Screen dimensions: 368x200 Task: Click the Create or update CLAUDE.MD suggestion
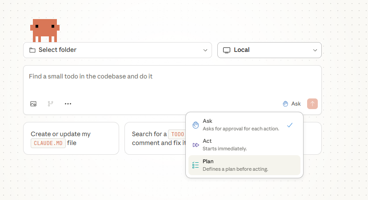coord(71,138)
